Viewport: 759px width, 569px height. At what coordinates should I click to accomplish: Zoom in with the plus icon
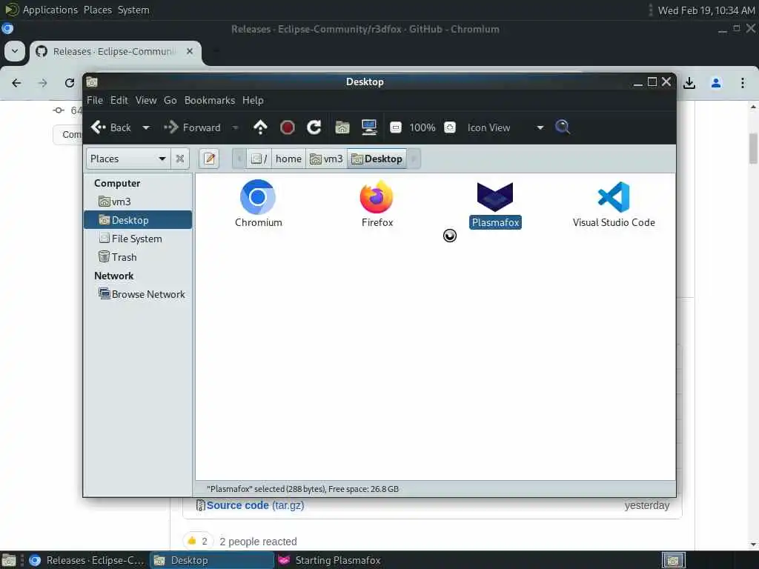point(450,127)
